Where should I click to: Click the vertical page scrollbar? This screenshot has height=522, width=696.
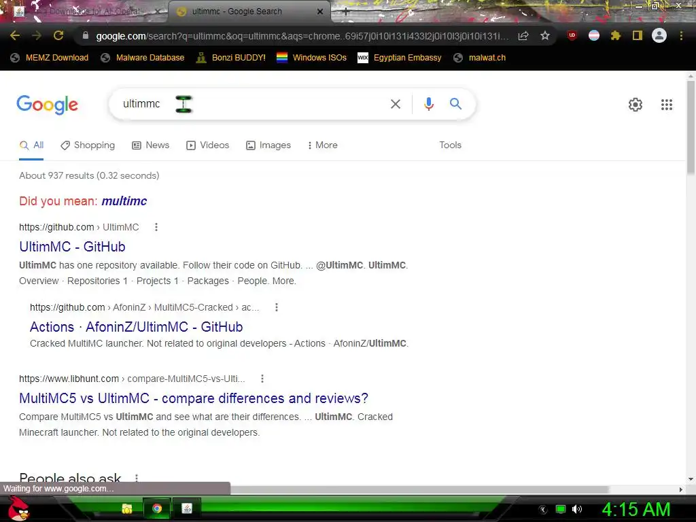pos(691,127)
